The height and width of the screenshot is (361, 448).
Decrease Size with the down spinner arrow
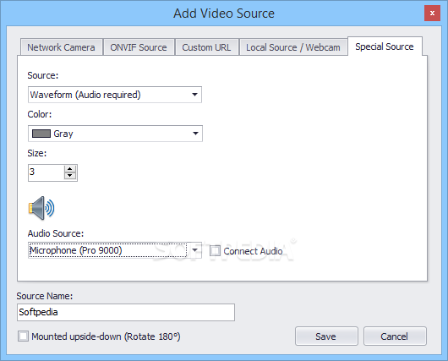(70, 176)
